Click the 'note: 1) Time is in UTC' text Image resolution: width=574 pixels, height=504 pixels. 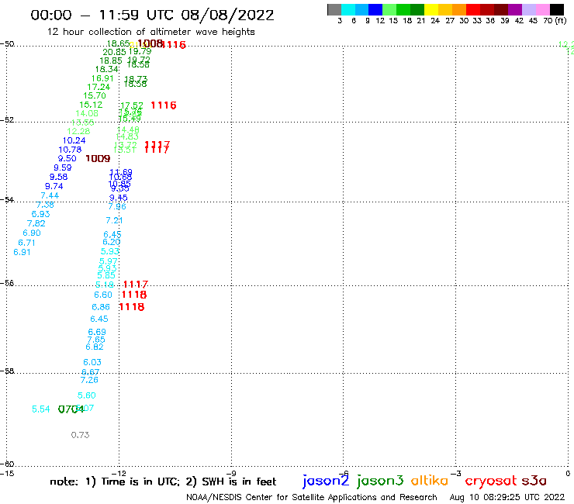click(115, 482)
